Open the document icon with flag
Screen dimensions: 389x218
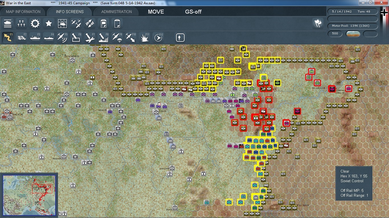coord(103,23)
